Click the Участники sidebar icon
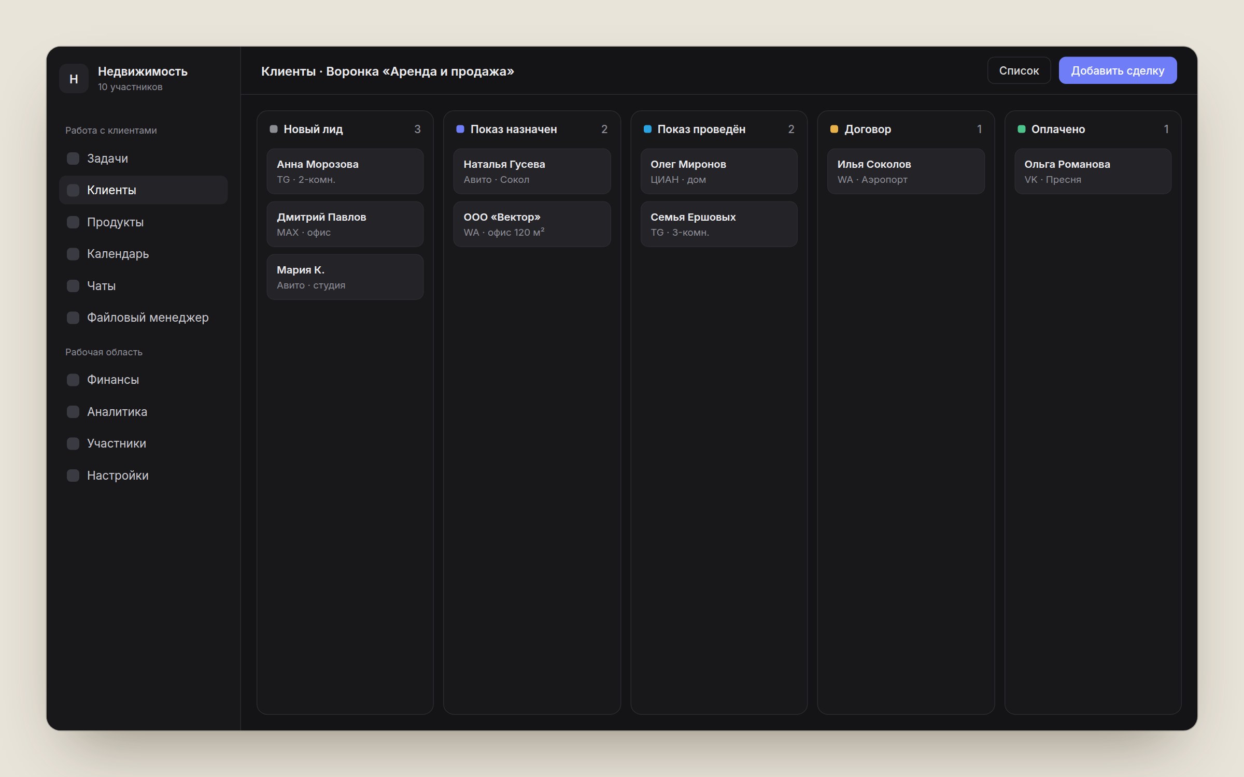This screenshot has width=1244, height=777. 73,443
